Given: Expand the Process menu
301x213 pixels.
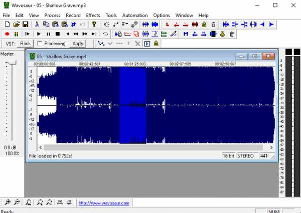Looking at the screenshot, I should [x=52, y=16].
